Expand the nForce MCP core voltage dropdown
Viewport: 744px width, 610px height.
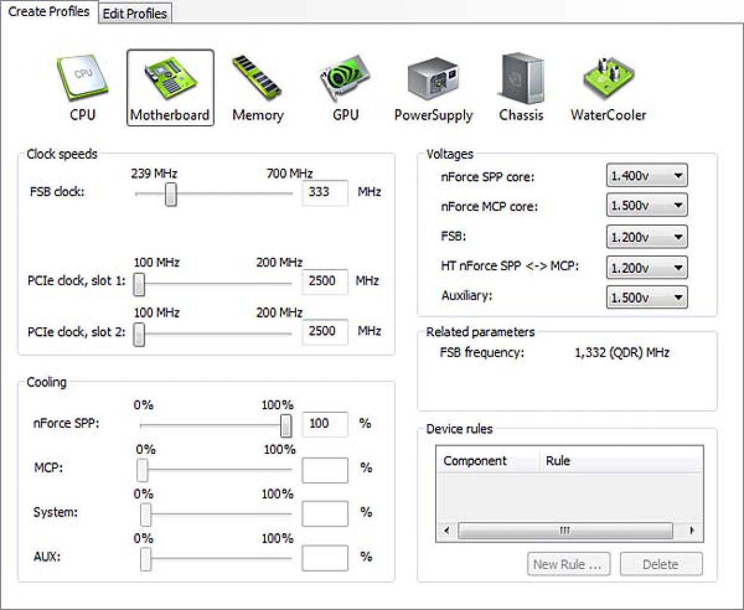[647, 205]
